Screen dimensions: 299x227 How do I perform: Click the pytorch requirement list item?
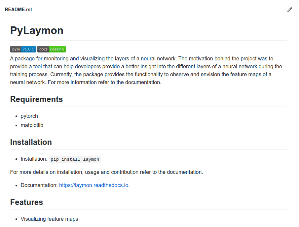tap(29, 116)
